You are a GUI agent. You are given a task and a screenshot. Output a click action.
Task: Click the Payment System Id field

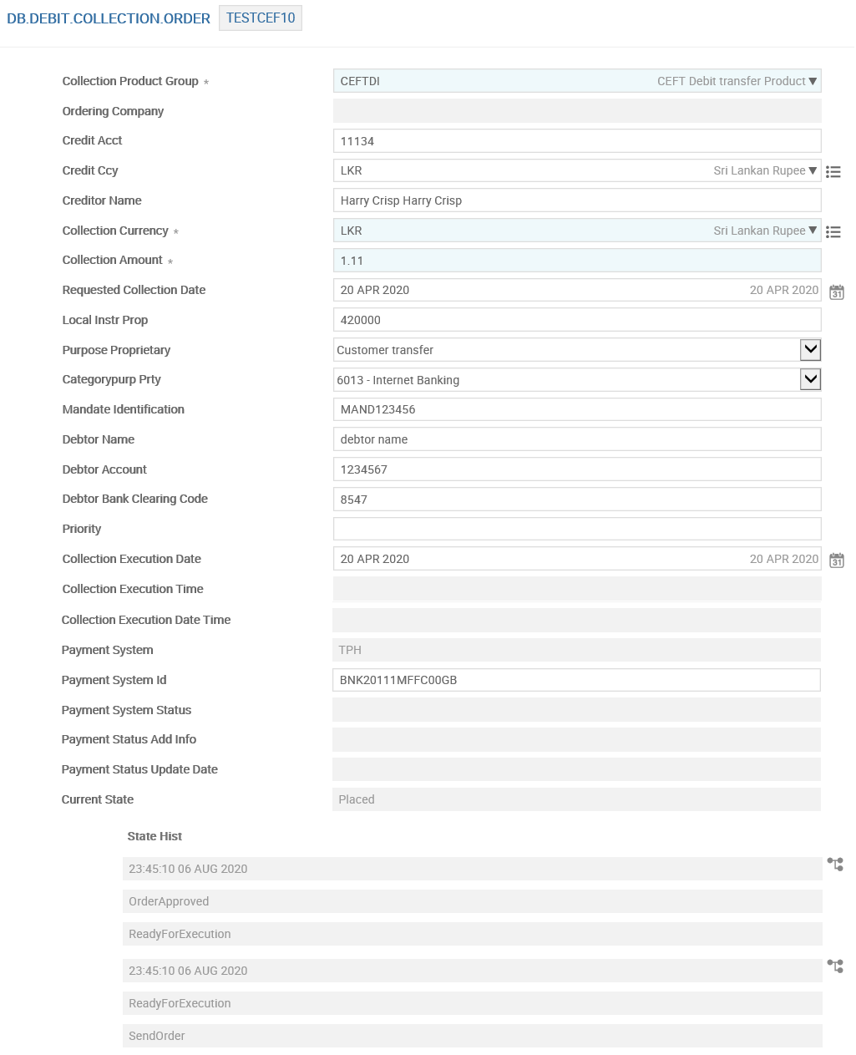click(x=576, y=680)
